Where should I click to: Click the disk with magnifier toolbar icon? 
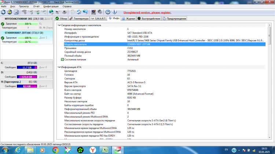click(x=44, y=12)
